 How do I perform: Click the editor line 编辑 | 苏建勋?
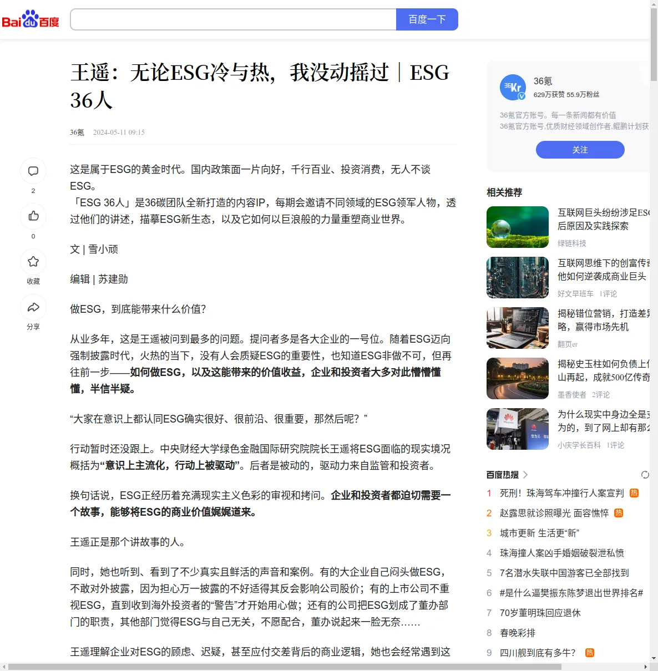(99, 279)
